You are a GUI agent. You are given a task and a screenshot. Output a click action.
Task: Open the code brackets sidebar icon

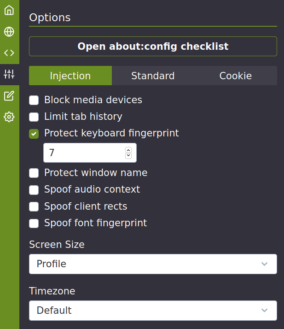coord(9,53)
